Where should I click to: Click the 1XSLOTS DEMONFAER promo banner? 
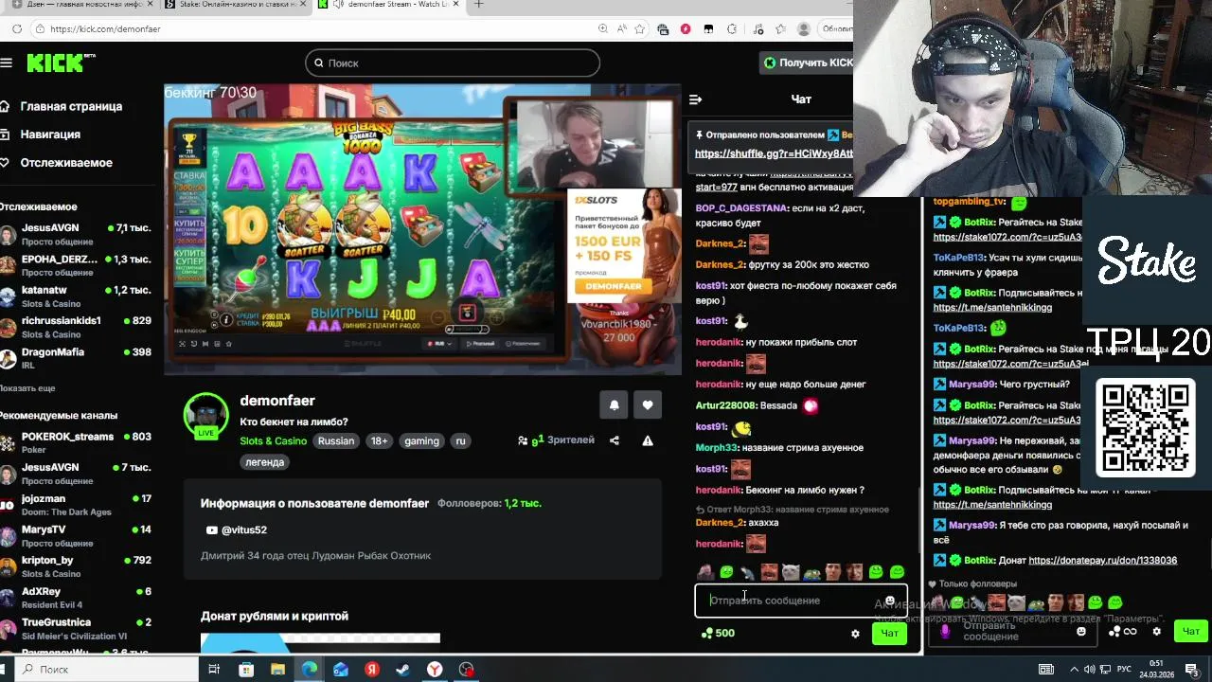[x=623, y=245]
